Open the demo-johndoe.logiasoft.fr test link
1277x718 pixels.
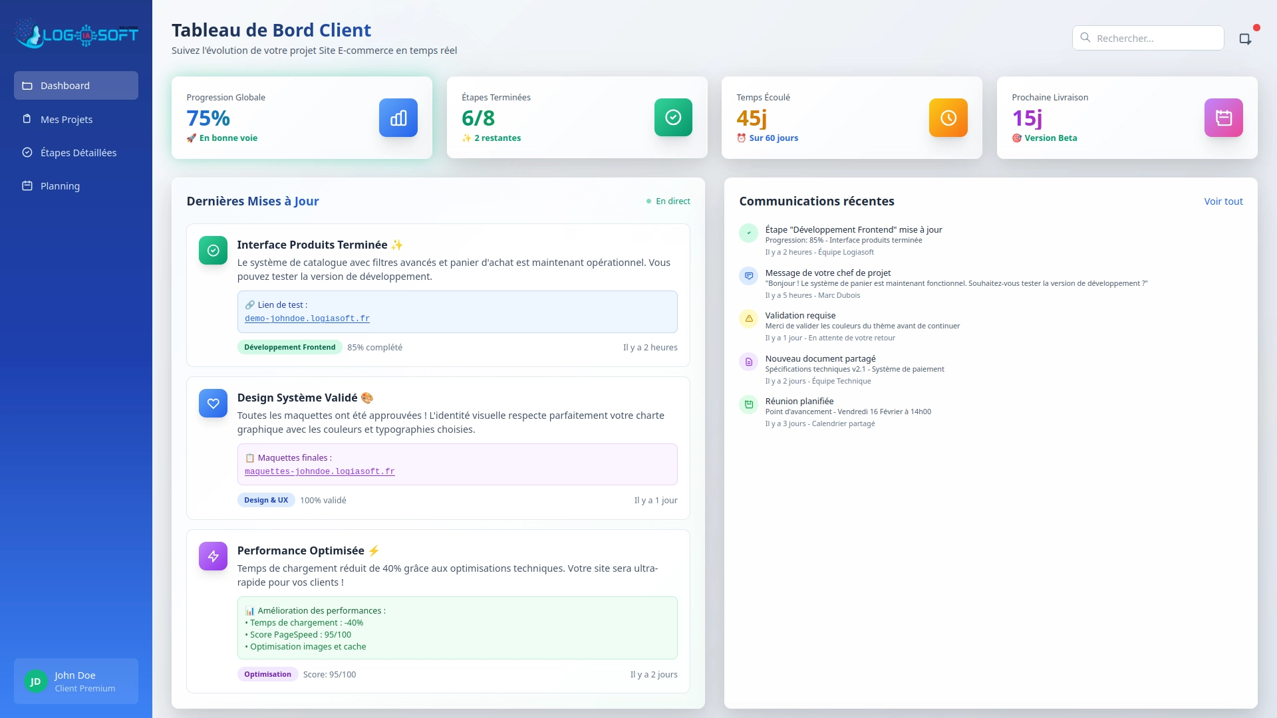click(x=307, y=319)
